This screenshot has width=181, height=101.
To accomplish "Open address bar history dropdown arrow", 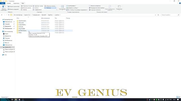I will click(x=155, y=15).
